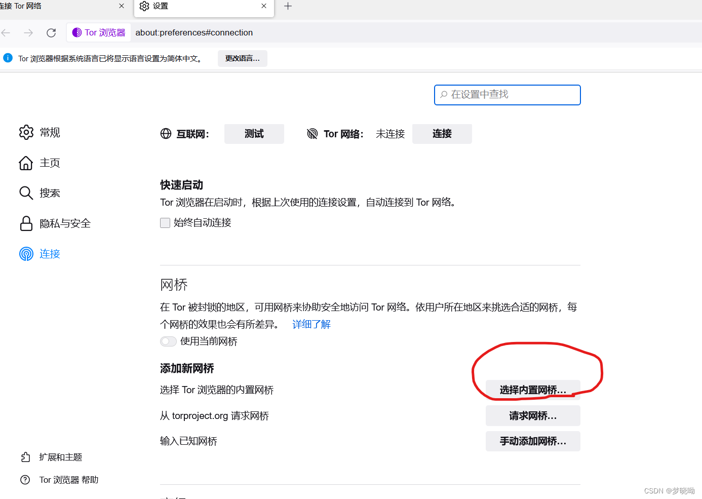Screen dimensions: 702x499
Task: Open 选择内置网桥… dialog
Action: pyautogui.click(x=533, y=390)
